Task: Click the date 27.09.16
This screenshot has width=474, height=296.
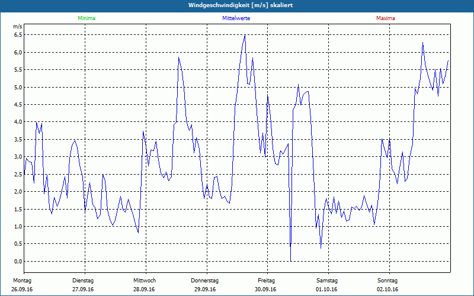Action: click(x=83, y=289)
